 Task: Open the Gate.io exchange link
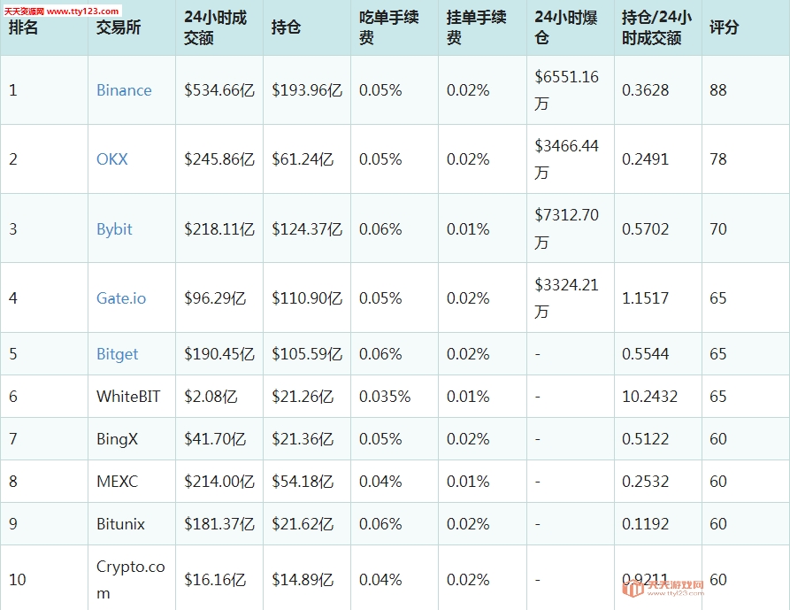click(121, 298)
